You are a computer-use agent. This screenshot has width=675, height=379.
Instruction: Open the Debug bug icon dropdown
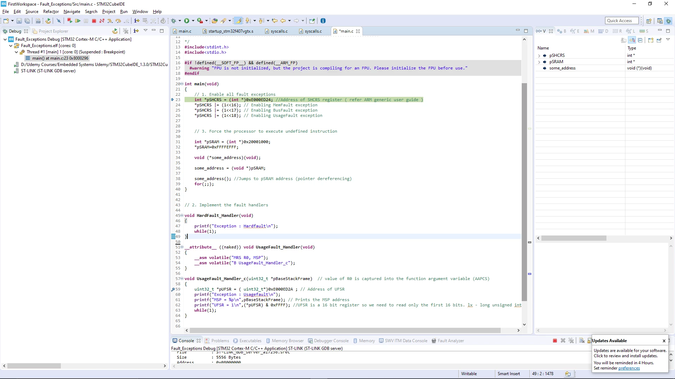pos(180,21)
